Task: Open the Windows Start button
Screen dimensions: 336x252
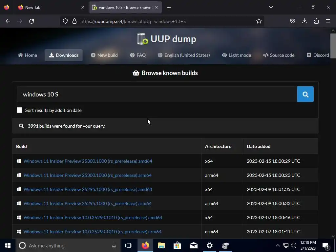Action: tap(8, 245)
